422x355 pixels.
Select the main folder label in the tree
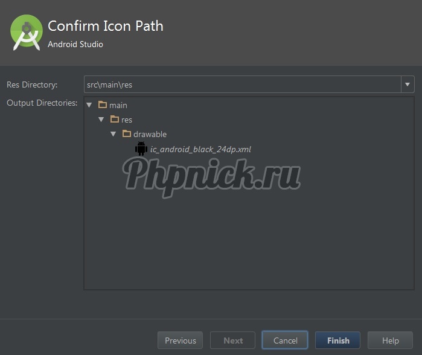click(x=118, y=106)
